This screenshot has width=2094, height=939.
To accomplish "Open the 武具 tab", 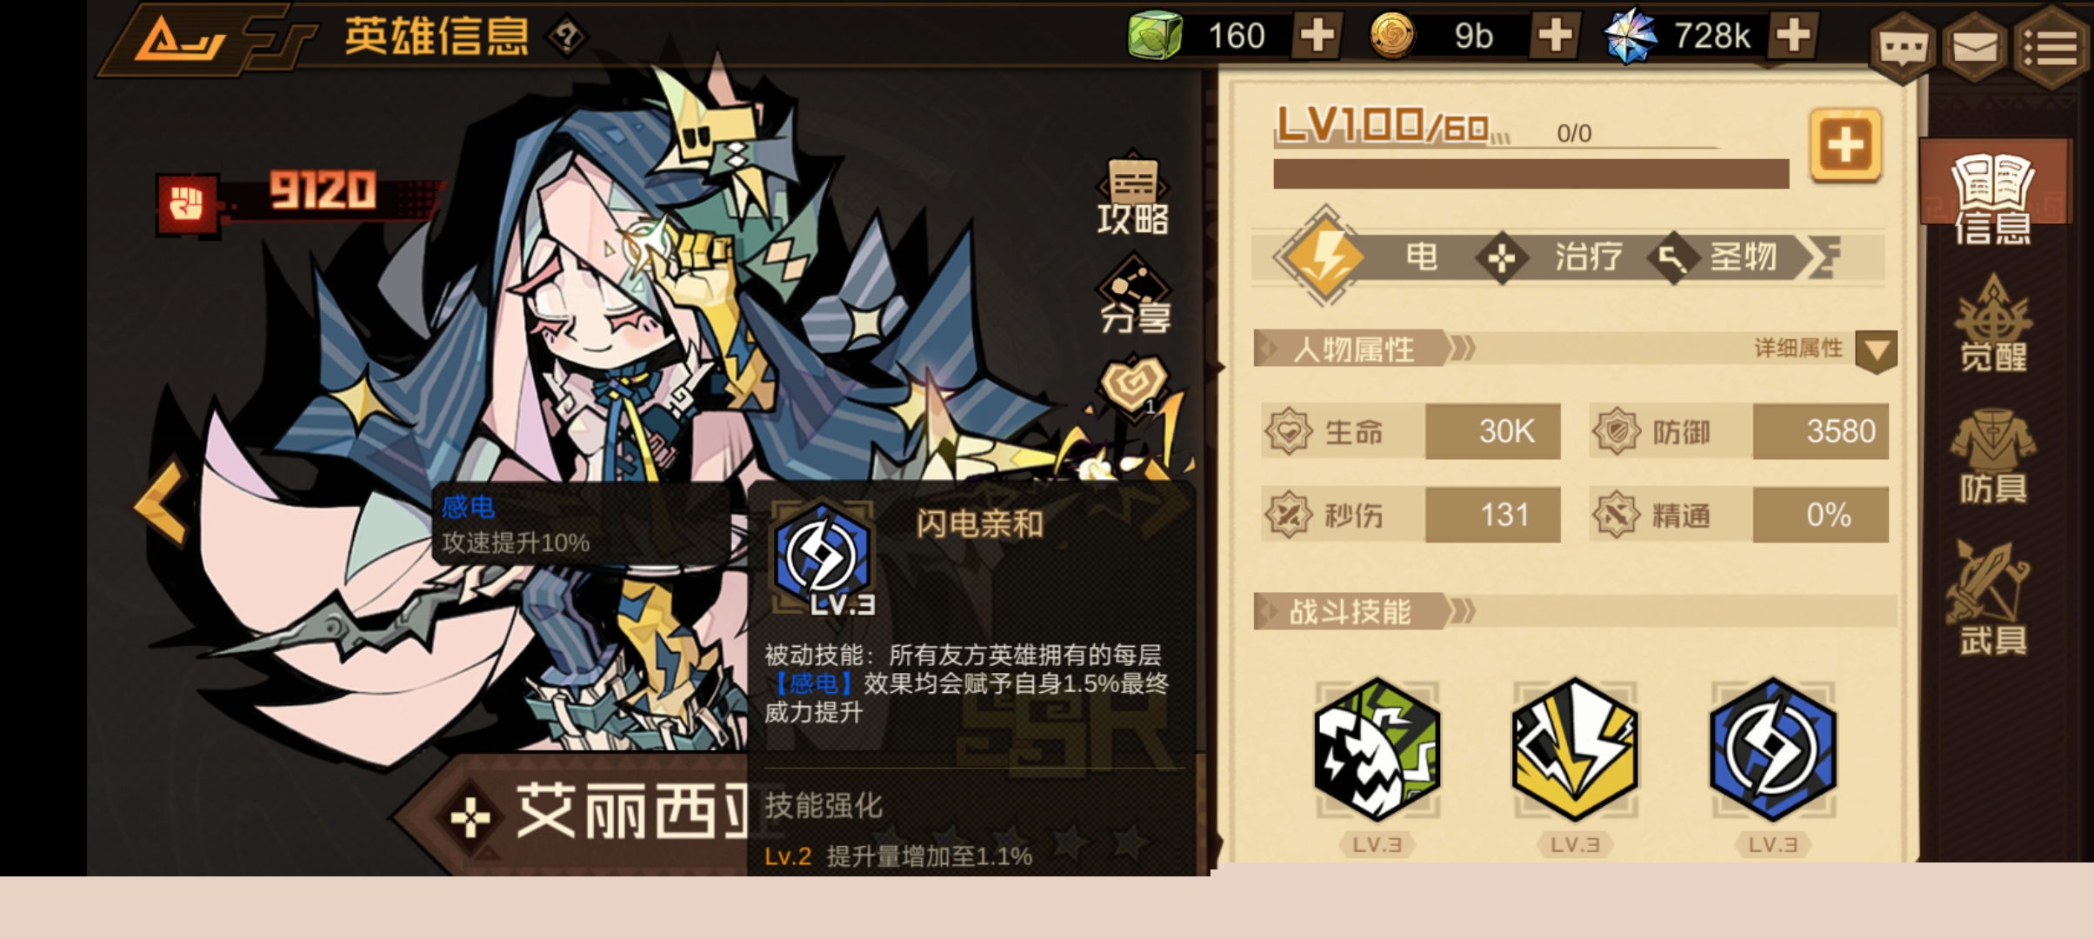I will pos(1991,598).
